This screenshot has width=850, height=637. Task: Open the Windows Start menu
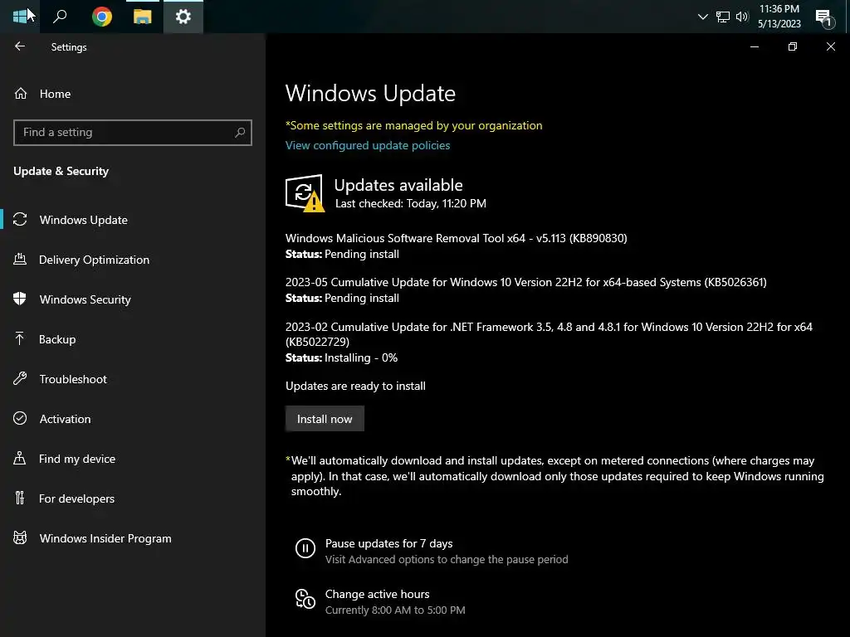pyautogui.click(x=20, y=17)
